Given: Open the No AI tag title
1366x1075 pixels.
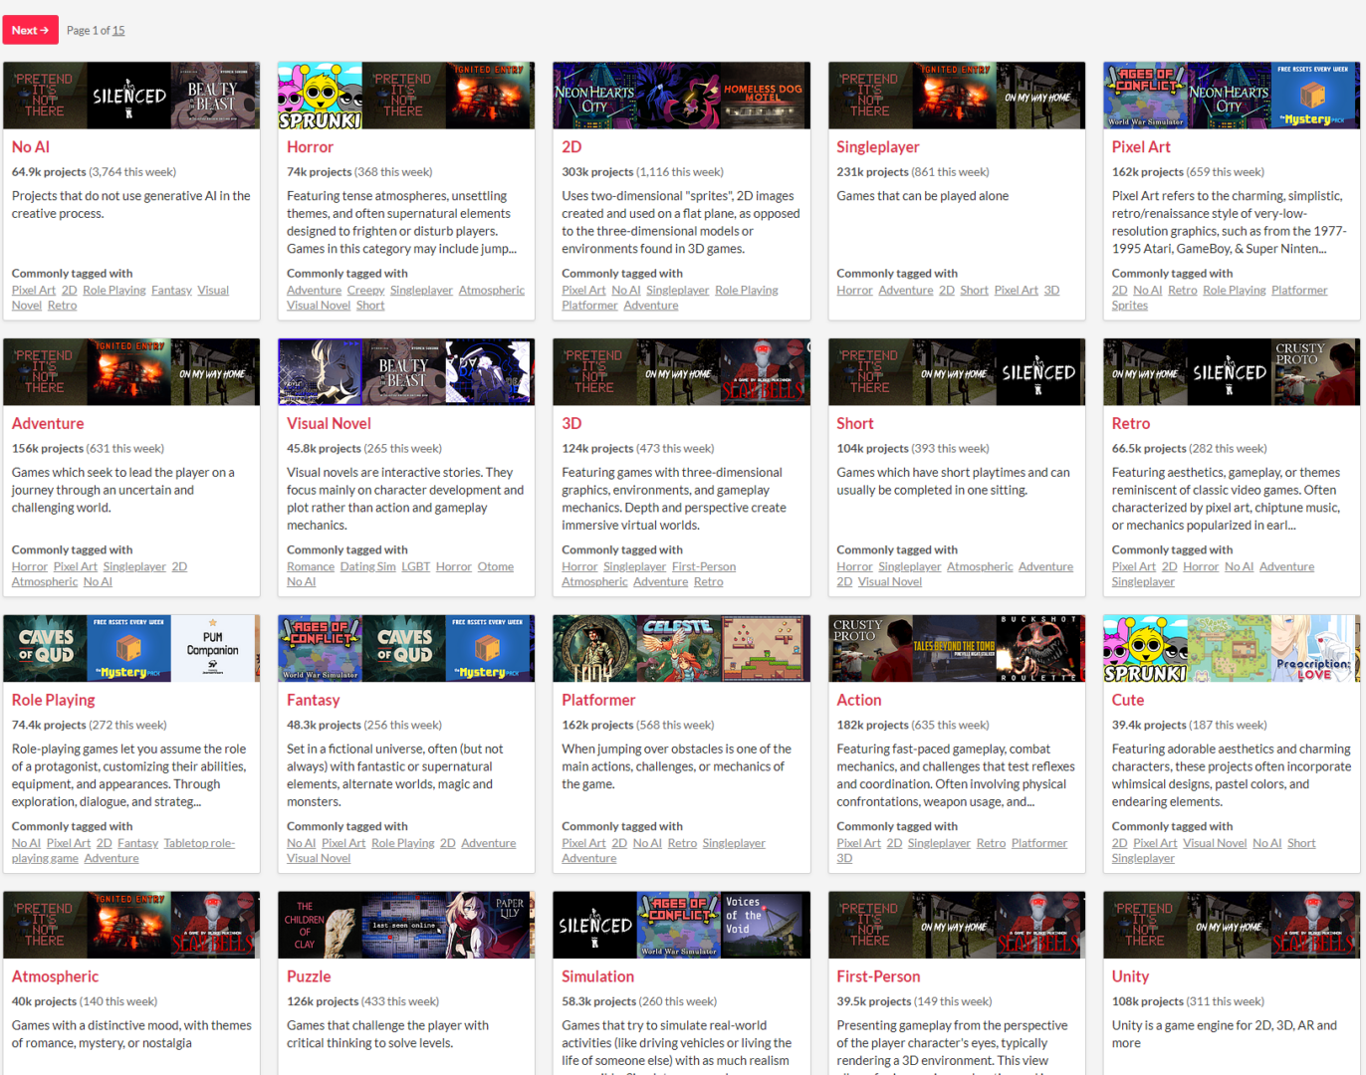Looking at the screenshot, I should tap(30, 146).
